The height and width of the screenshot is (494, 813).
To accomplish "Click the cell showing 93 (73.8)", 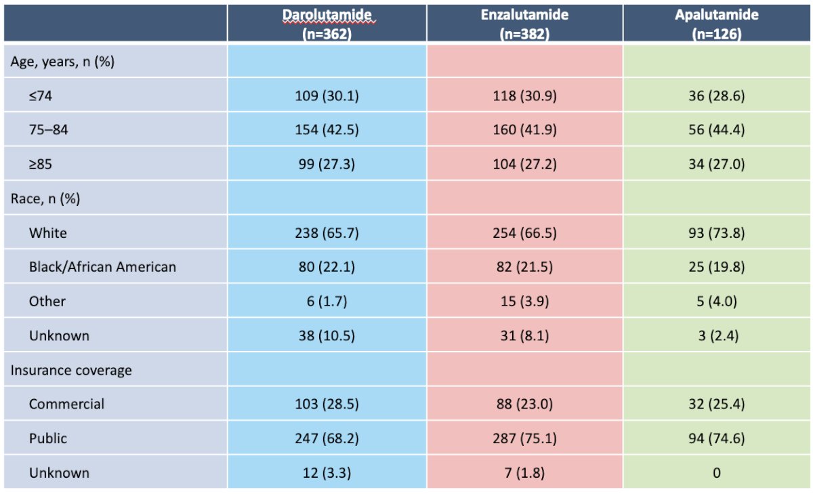I will click(x=717, y=232).
